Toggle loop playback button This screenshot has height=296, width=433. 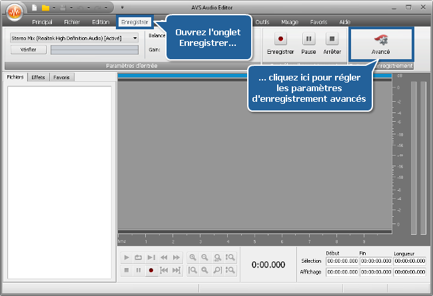[x=138, y=257]
